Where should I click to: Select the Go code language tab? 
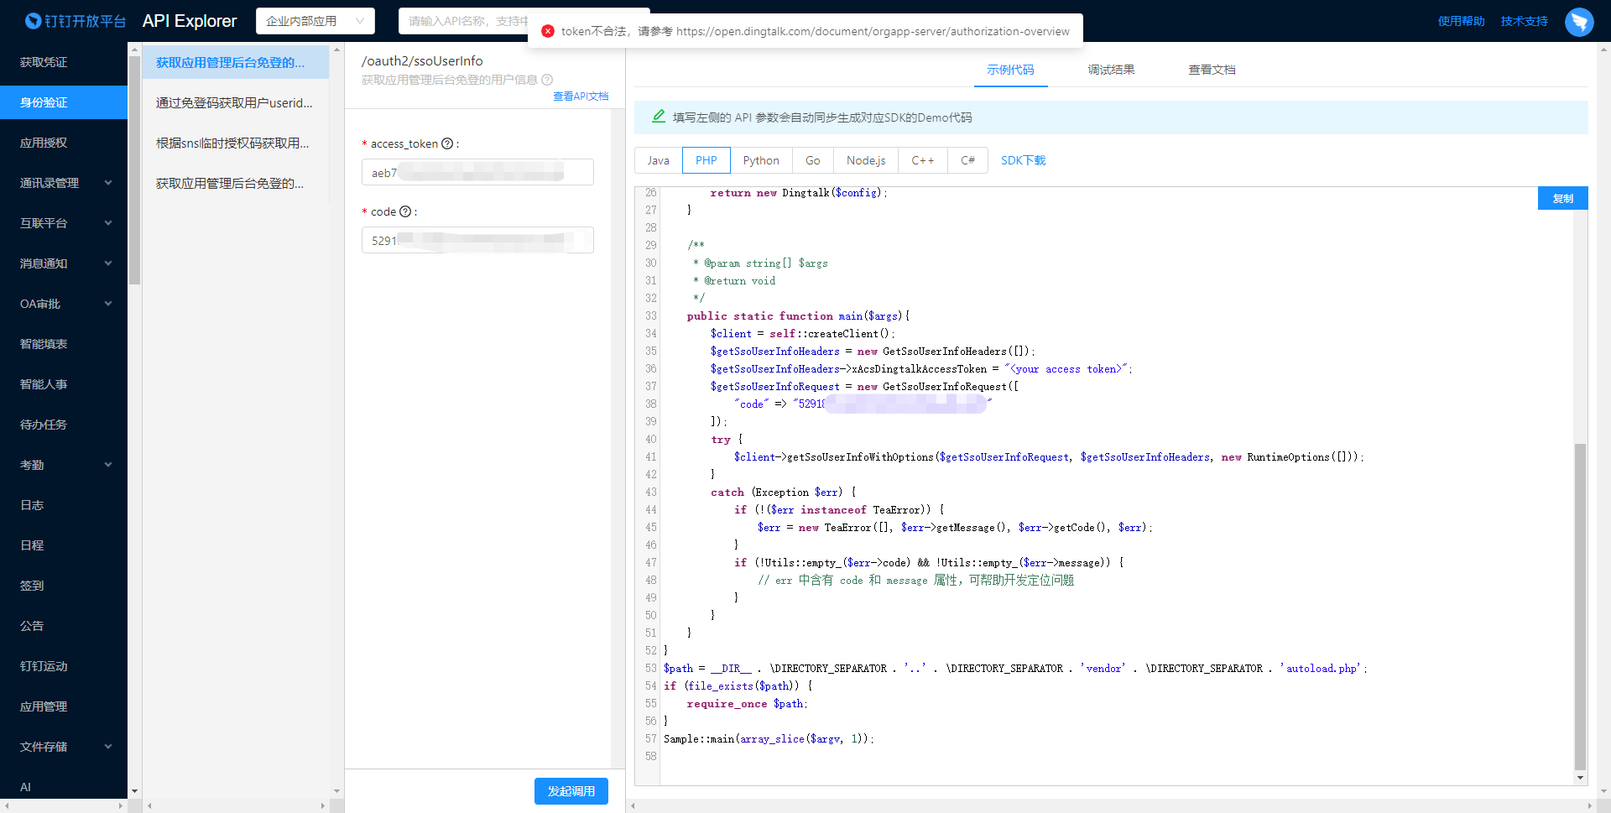pyautogui.click(x=813, y=160)
